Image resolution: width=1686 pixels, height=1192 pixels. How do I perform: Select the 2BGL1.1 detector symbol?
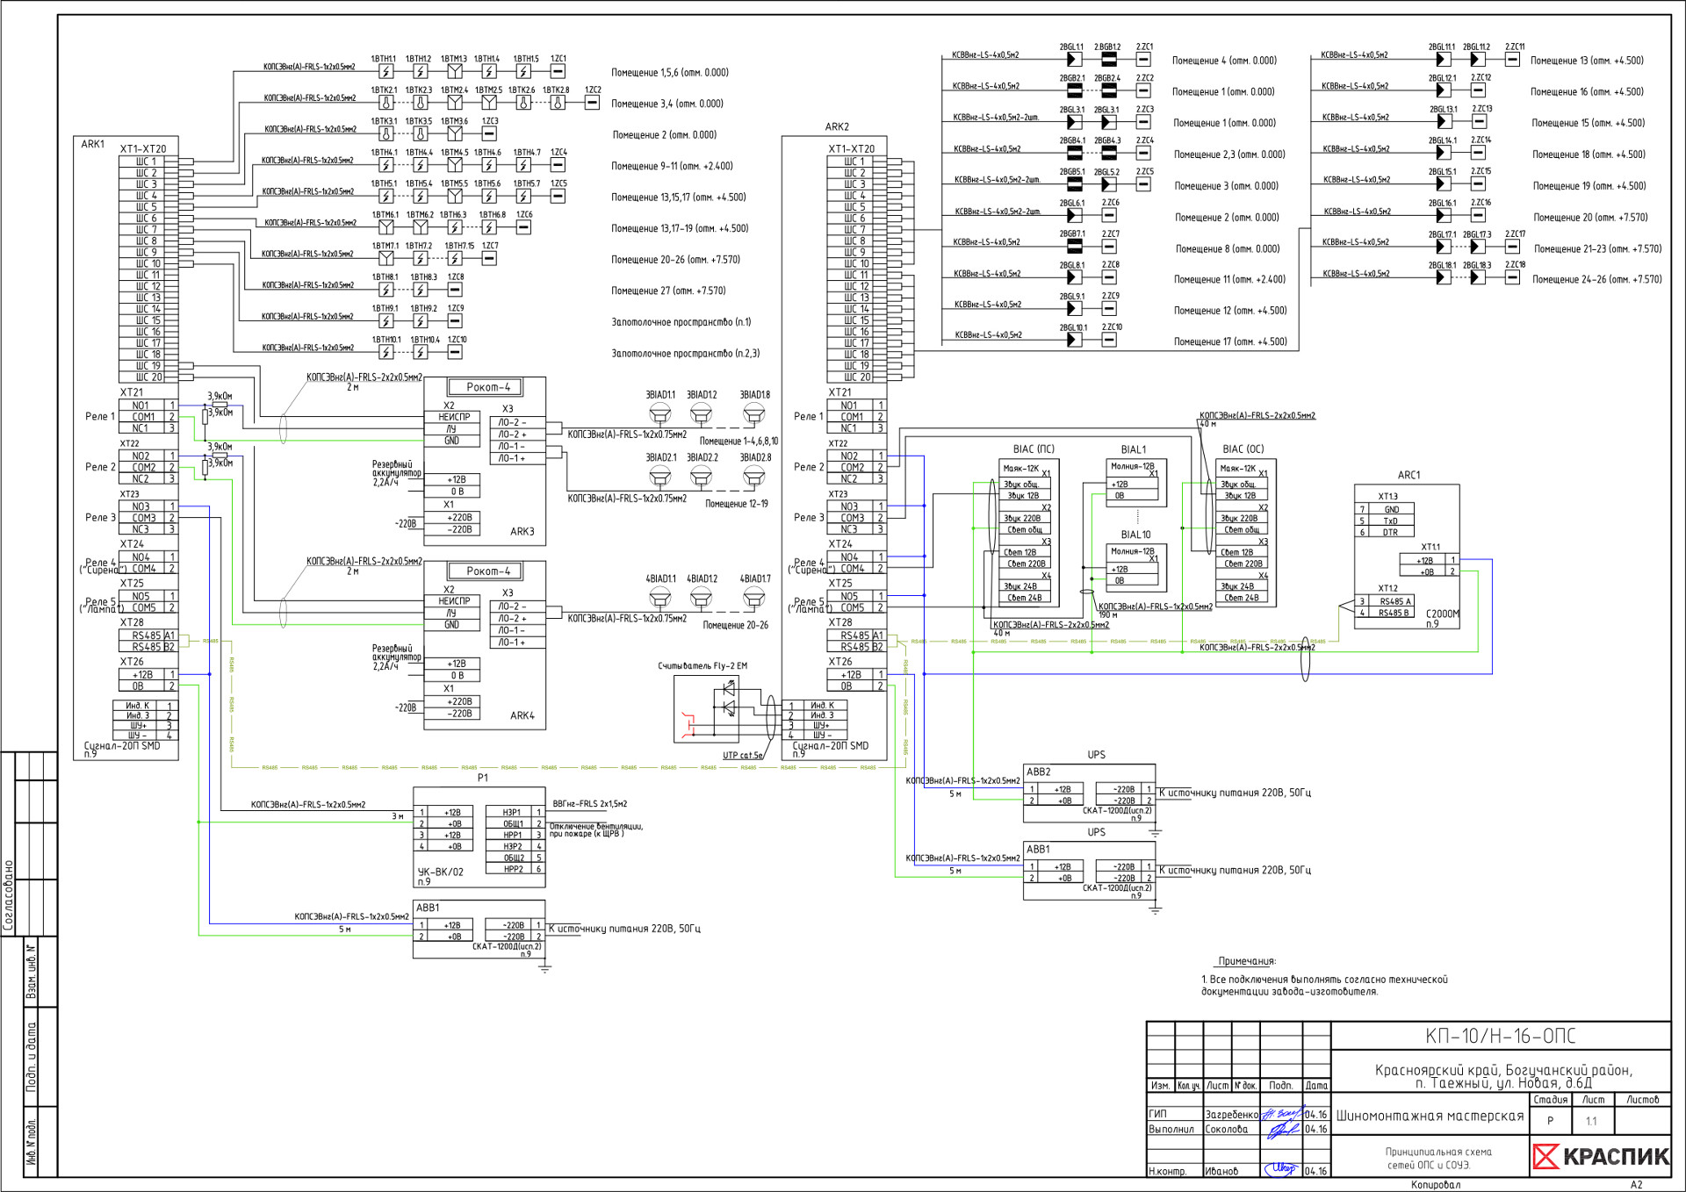pos(1073,60)
